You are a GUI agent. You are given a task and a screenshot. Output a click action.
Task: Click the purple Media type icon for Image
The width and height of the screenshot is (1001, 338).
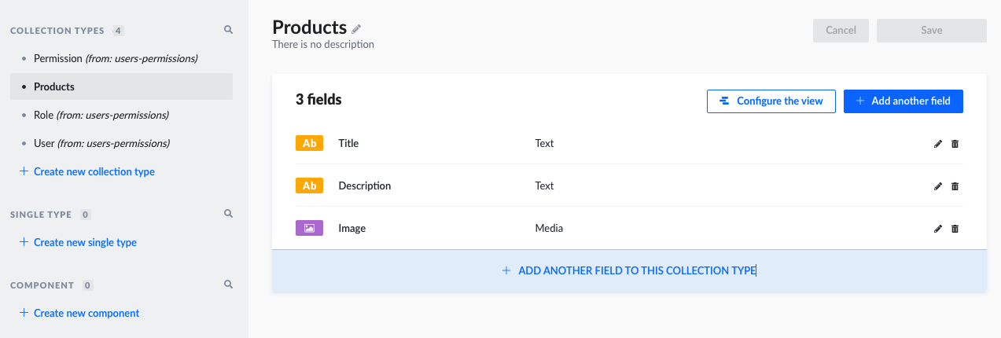click(310, 228)
